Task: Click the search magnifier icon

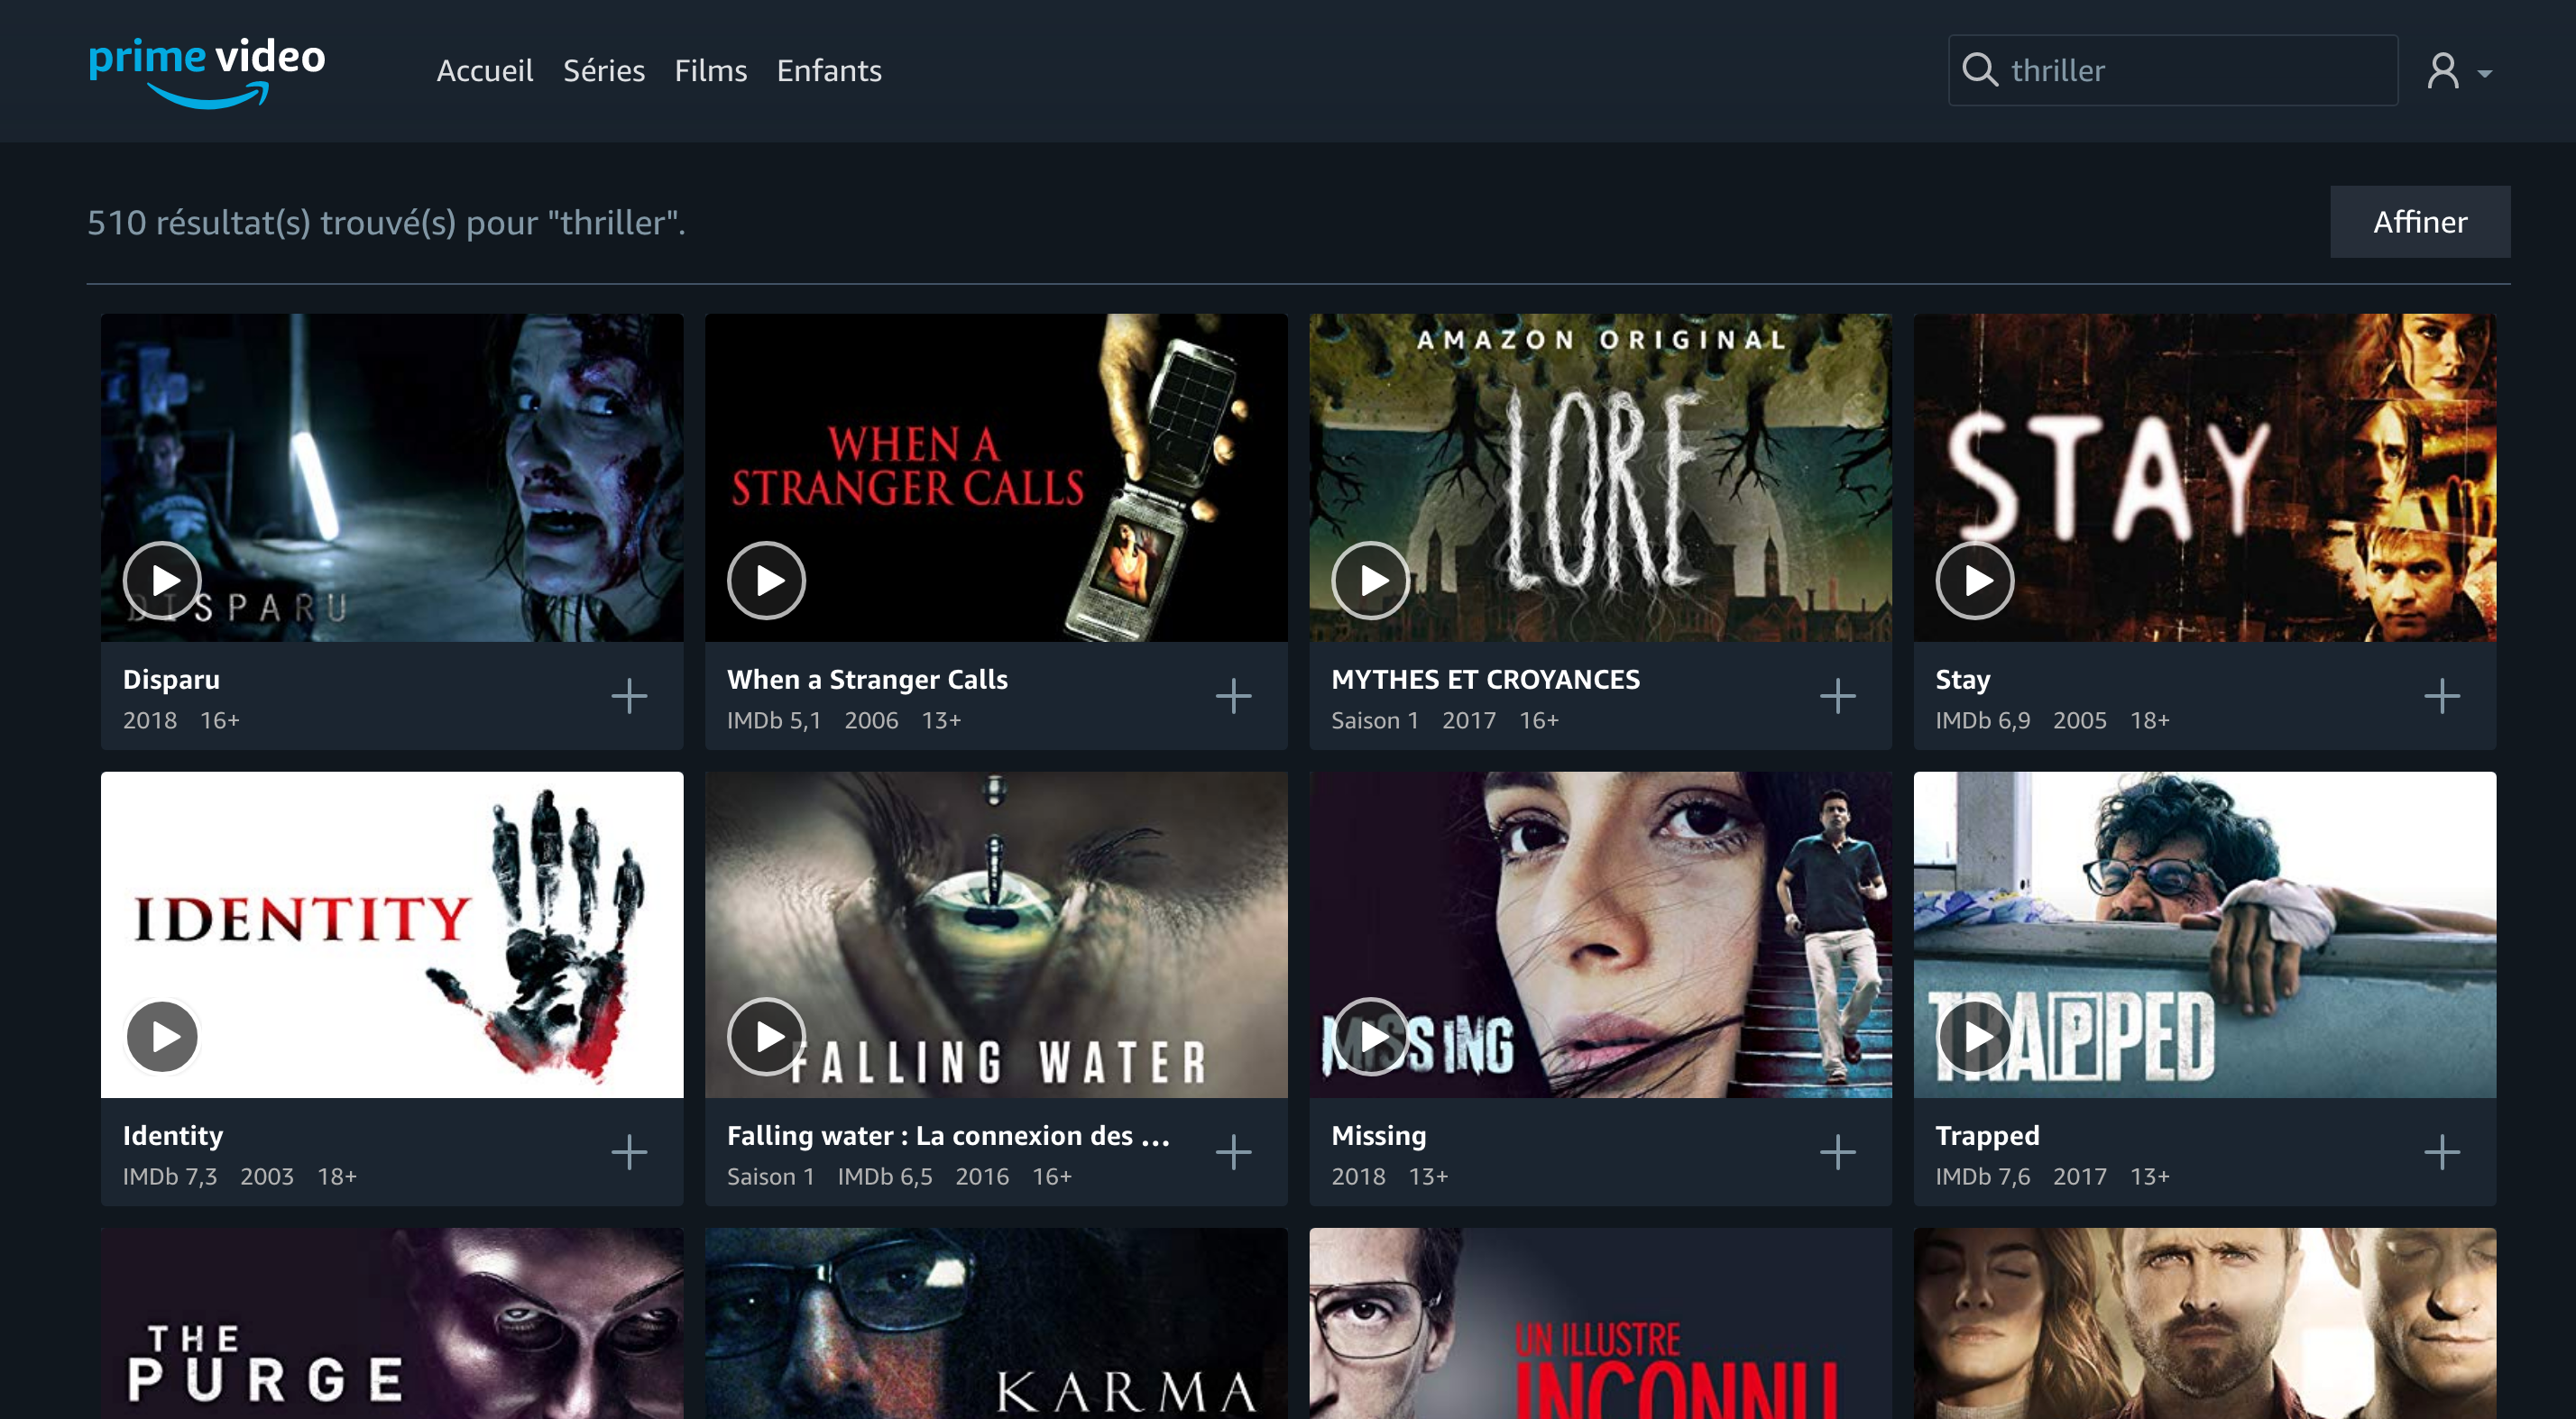Action: 1979,70
